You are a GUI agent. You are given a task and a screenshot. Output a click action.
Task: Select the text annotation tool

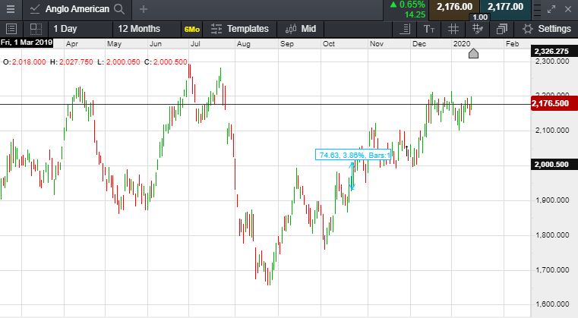pos(429,29)
